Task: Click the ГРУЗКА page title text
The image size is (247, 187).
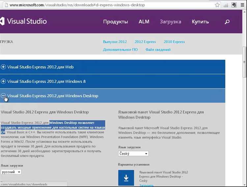Action: point(7,42)
